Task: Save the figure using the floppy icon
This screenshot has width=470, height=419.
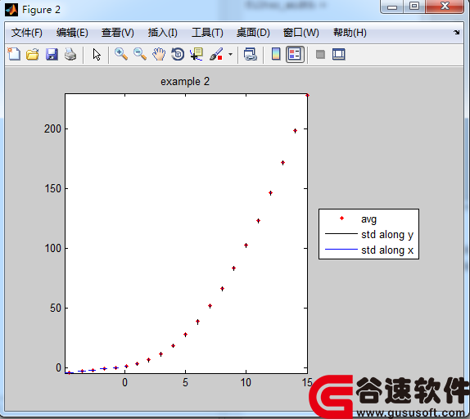Action: [52, 55]
